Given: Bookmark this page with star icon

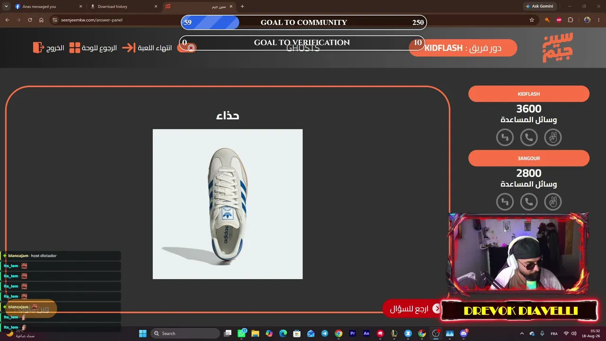Looking at the screenshot, I should click(x=532, y=20).
